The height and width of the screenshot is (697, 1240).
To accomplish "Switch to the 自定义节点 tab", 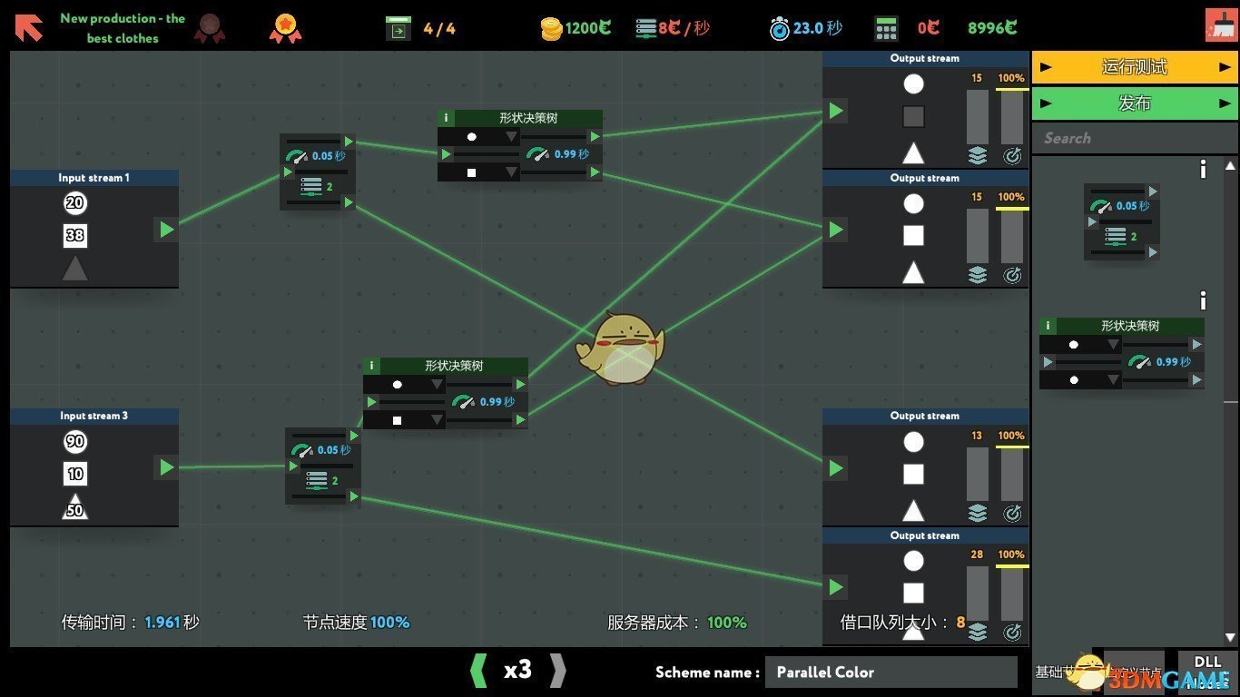I will (1134, 672).
